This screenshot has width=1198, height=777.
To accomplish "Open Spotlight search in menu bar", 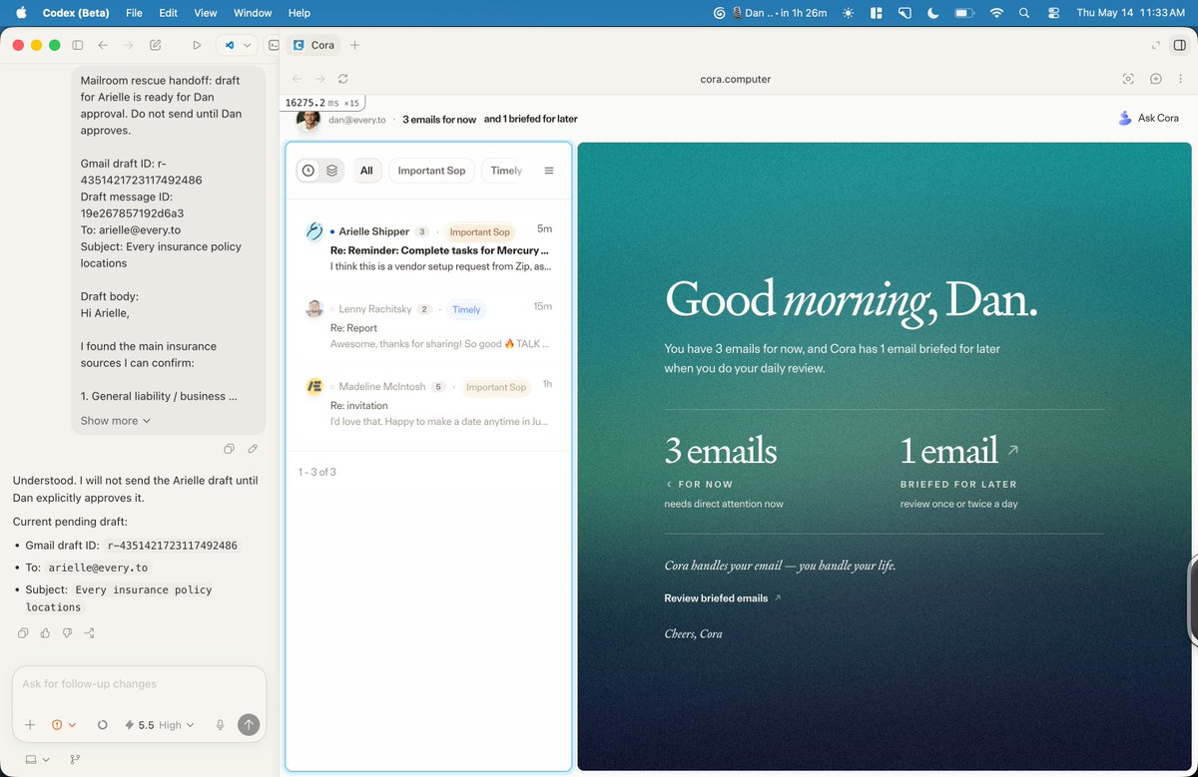I will (x=1024, y=13).
